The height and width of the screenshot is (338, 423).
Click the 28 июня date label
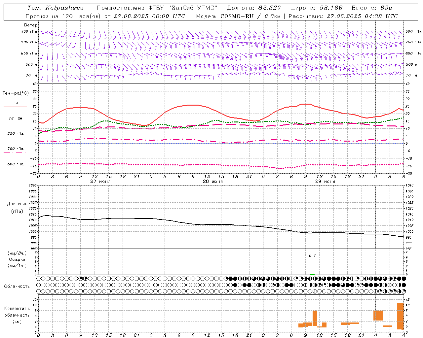(212, 181)
